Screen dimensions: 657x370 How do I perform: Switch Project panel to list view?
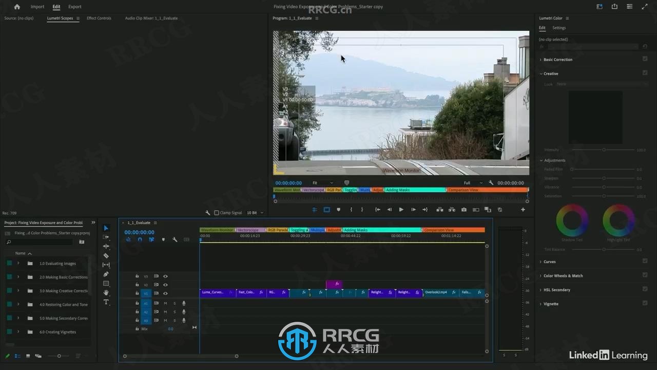coord(18,356)
